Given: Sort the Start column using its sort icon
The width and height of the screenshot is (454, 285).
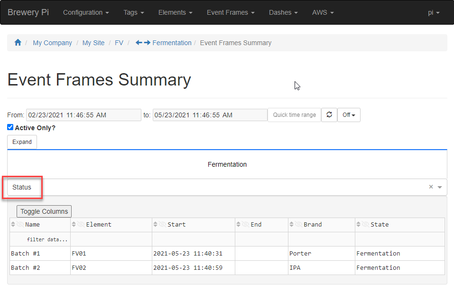Looking at the screenshot, I should (156, 224).
